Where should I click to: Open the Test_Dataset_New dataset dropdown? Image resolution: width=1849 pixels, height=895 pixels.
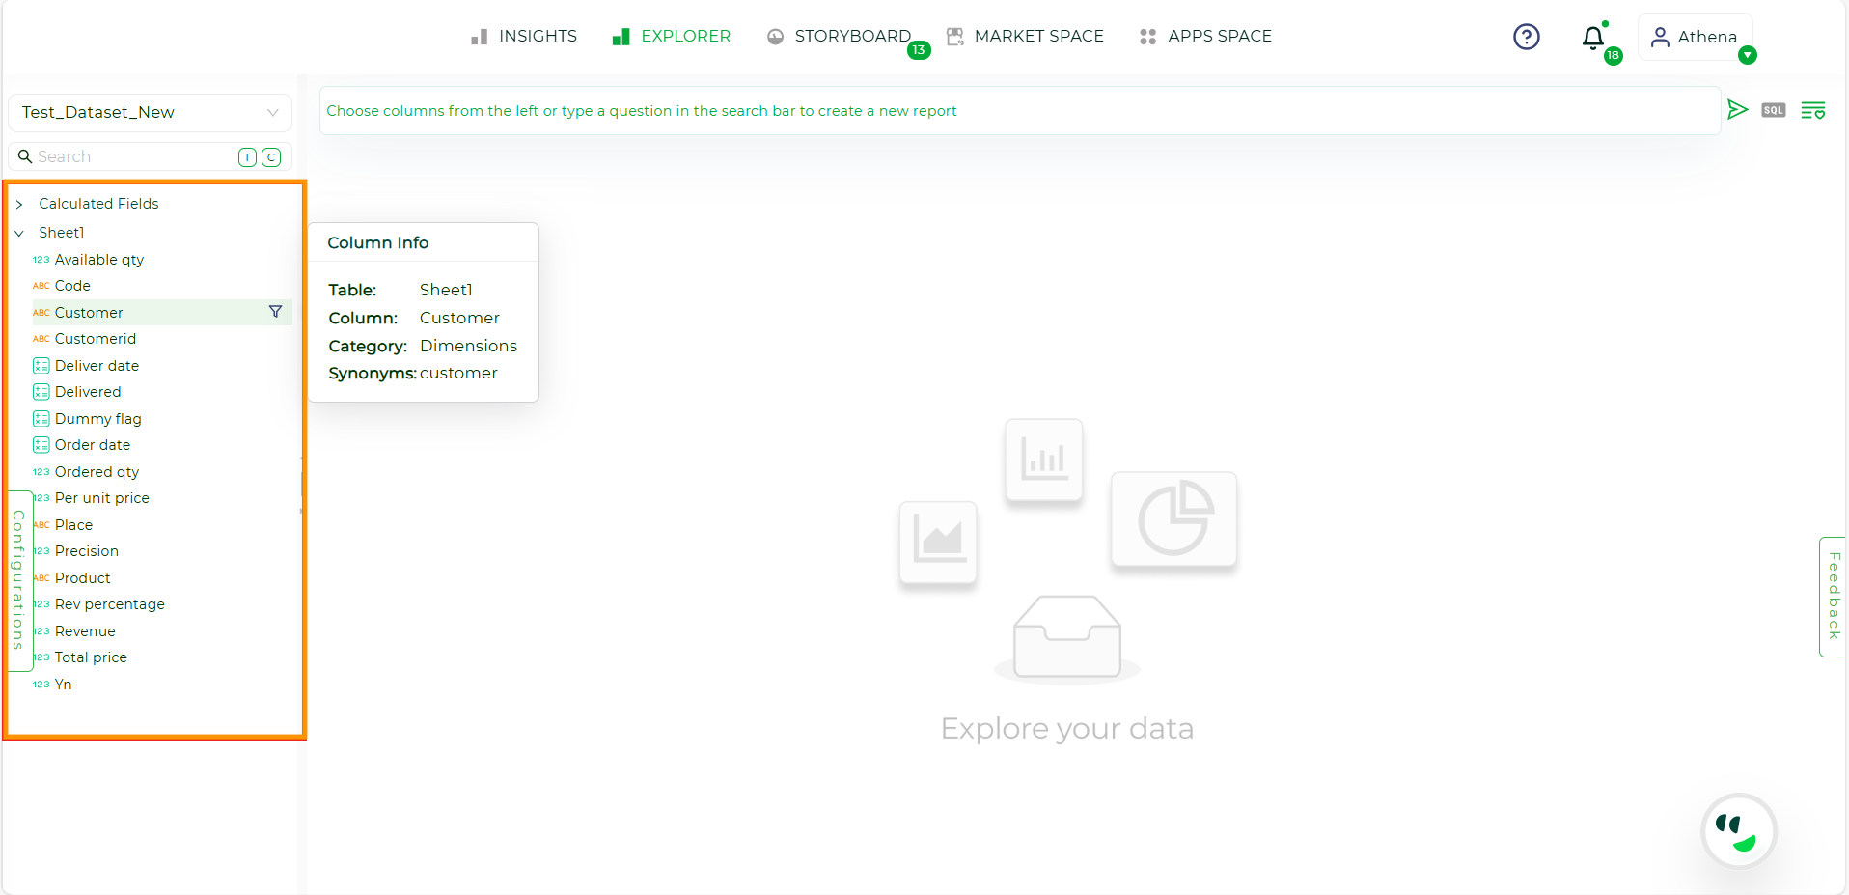coord(272,112)
